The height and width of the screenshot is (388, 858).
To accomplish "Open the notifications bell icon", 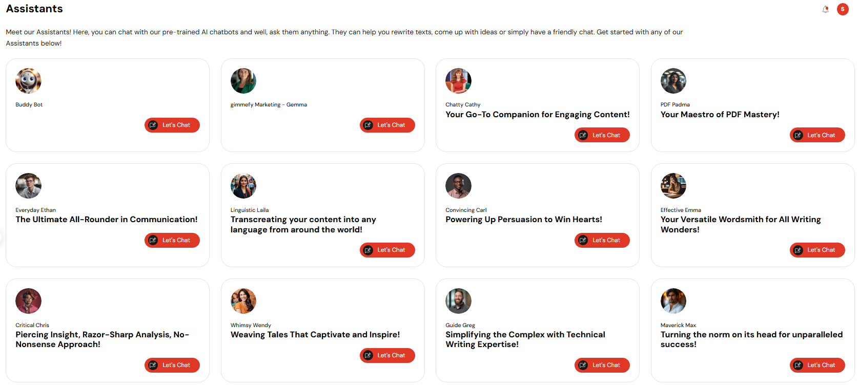I will (825, 9).
